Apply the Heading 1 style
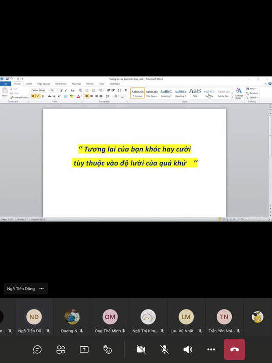 (166, 93)
